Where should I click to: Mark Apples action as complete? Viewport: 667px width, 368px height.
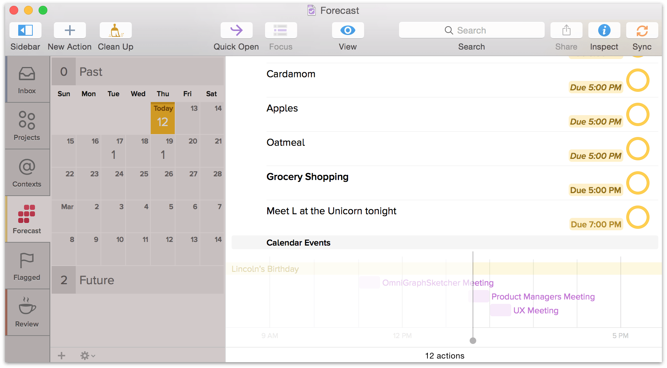pos(638,114)
